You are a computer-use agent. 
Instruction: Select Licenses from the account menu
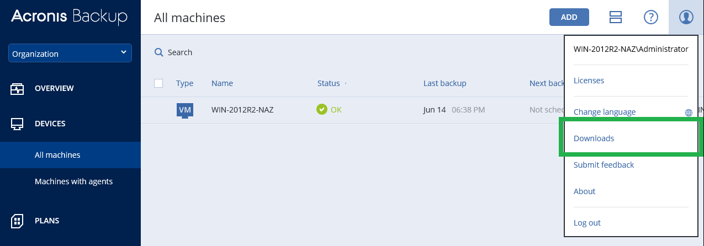(589, 81)
